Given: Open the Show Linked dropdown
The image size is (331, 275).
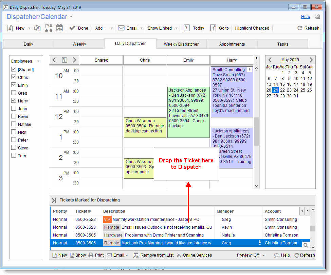Looking at the screenshot, I should [176, 28].
